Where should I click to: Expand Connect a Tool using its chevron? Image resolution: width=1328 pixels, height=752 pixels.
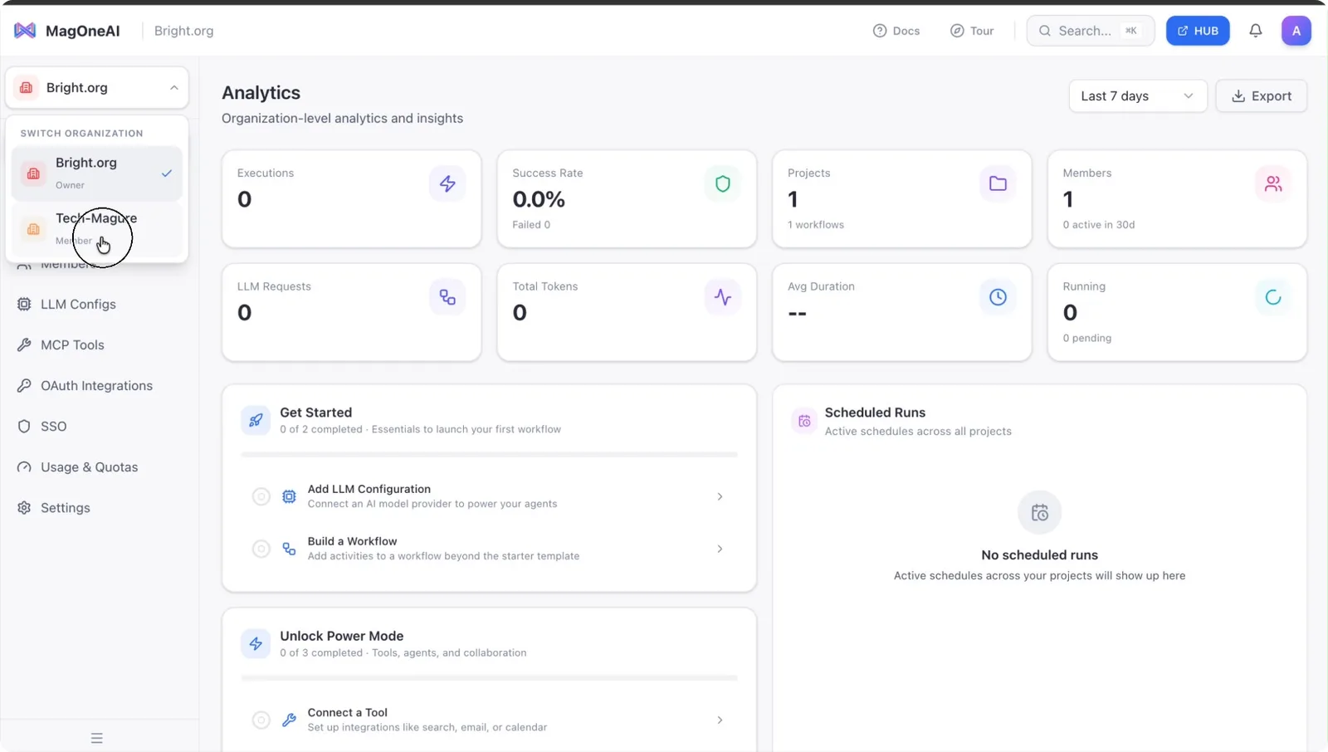720,720
